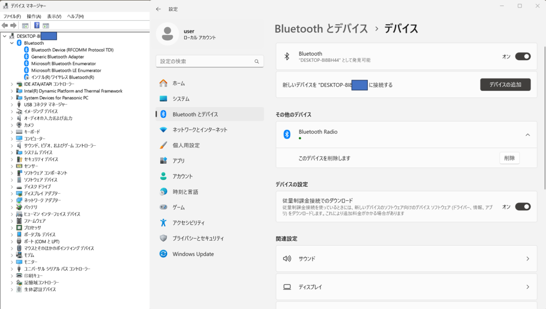Collapse the Bluetooth node in Device Manager
Image resolution: width=546 pixels, height=309 pixels.
click(12, 43)
